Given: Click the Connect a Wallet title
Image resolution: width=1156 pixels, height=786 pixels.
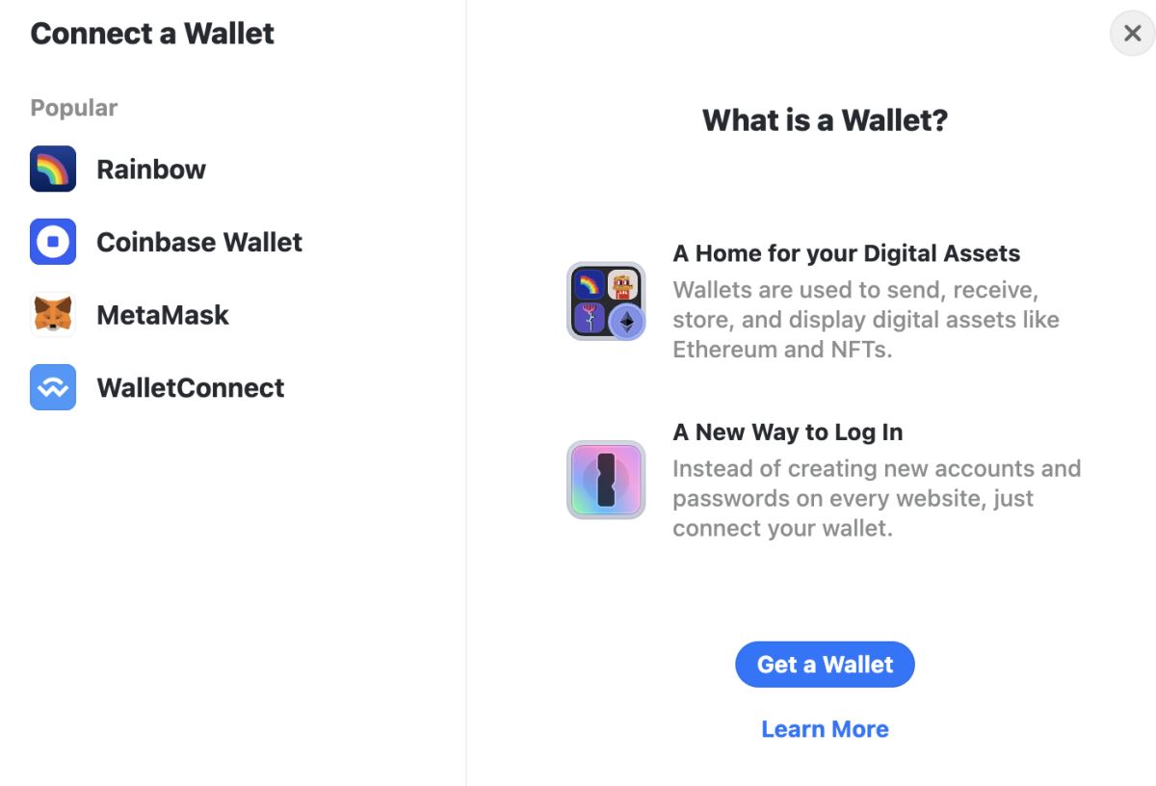Looking at the screenshot, I should coord(152,34).
